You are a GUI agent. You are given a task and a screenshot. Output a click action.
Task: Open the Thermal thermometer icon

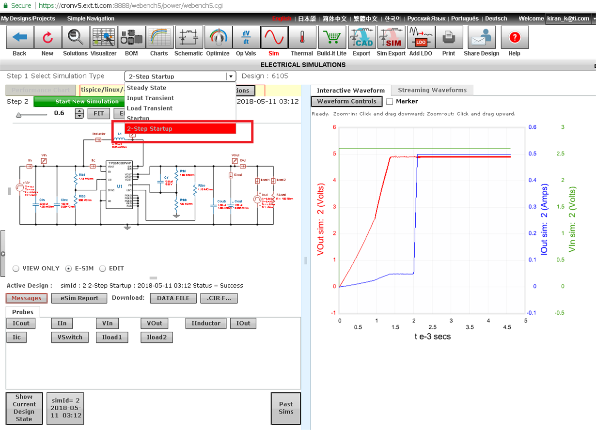pyautogui.click(x=302, y=38)
